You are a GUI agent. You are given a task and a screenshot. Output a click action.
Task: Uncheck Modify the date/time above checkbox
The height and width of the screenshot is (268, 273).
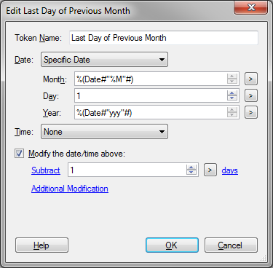(x=19, y=154)
